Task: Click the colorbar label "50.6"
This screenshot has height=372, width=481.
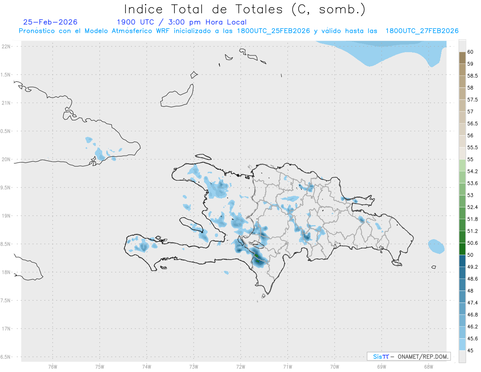Action: pos(472,243)
